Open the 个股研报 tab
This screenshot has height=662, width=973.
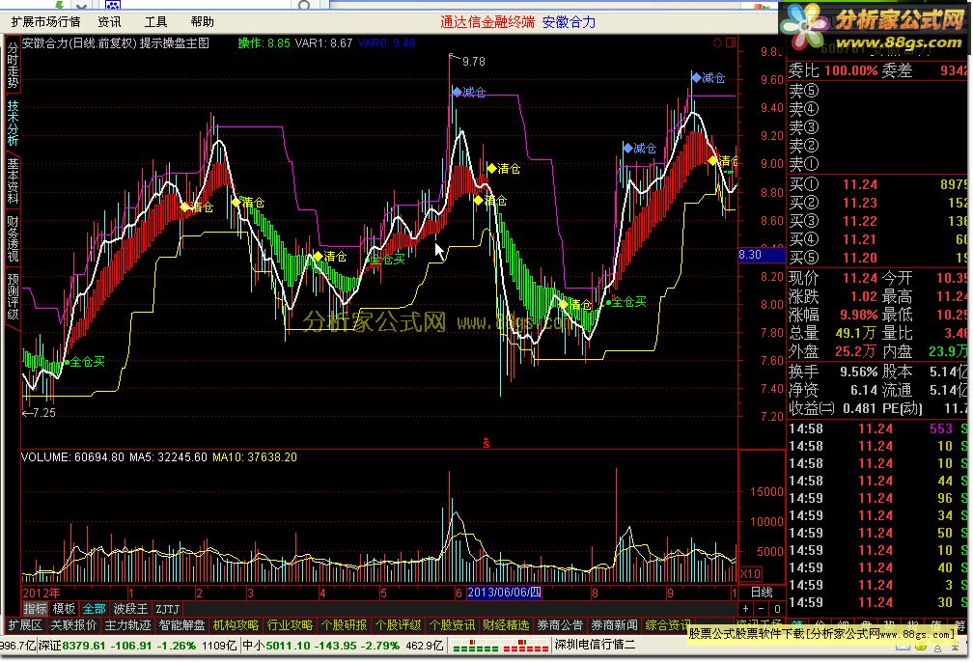click(x=344, y=624)
